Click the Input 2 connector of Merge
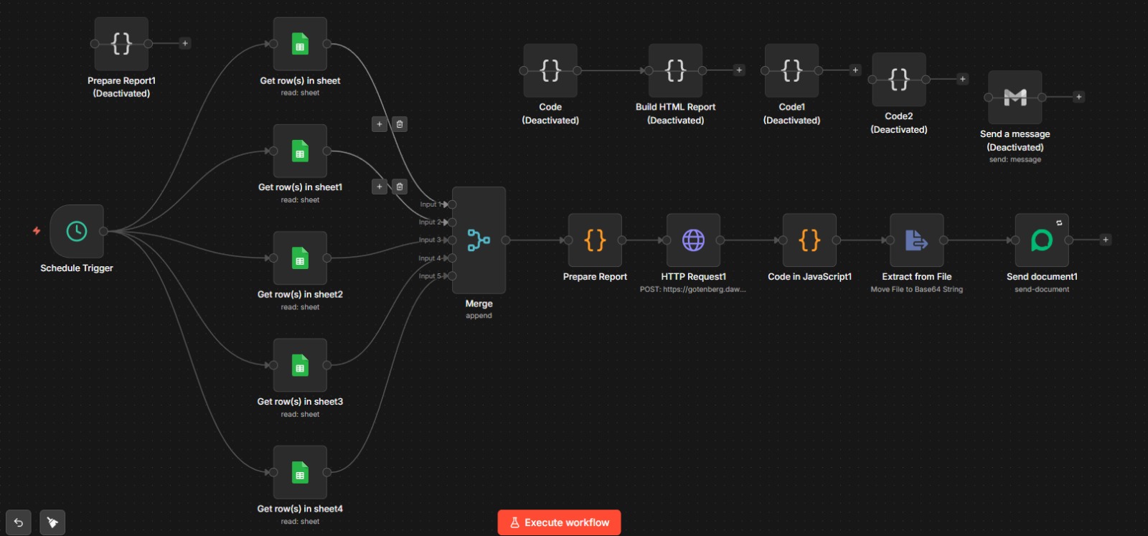 pos(452,222)
